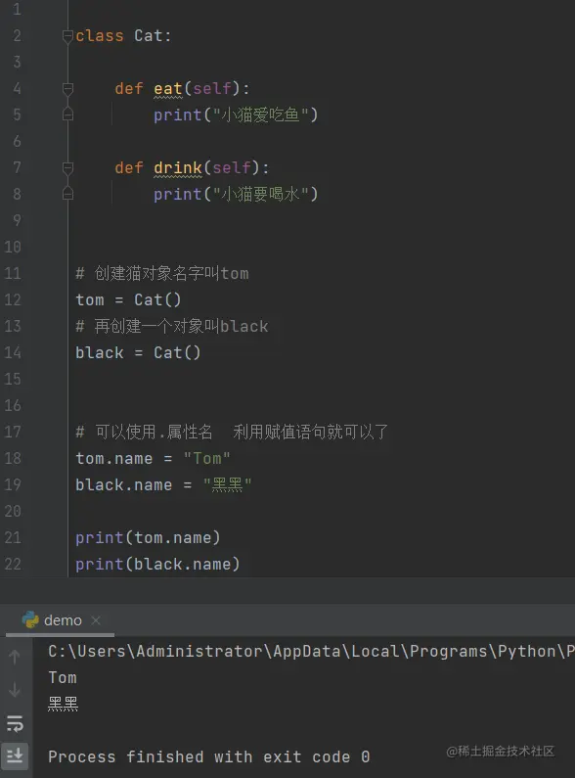
Task: Click the string "黑黑" on line 19
Action: (x=227, y=484)
